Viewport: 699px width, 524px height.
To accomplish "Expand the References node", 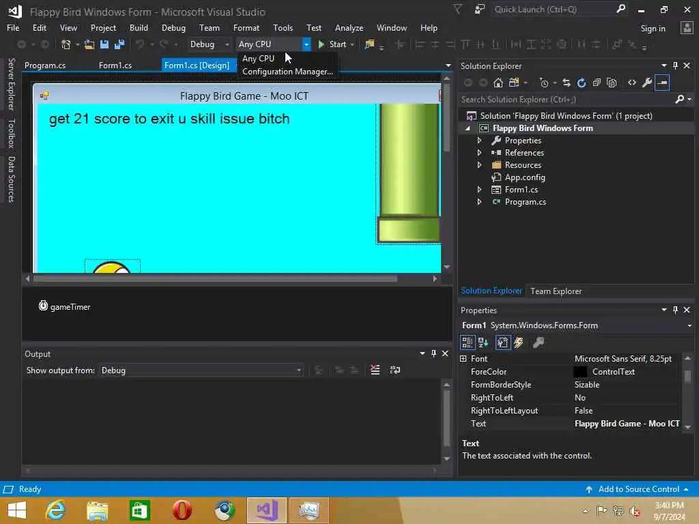I will (479, 152).
